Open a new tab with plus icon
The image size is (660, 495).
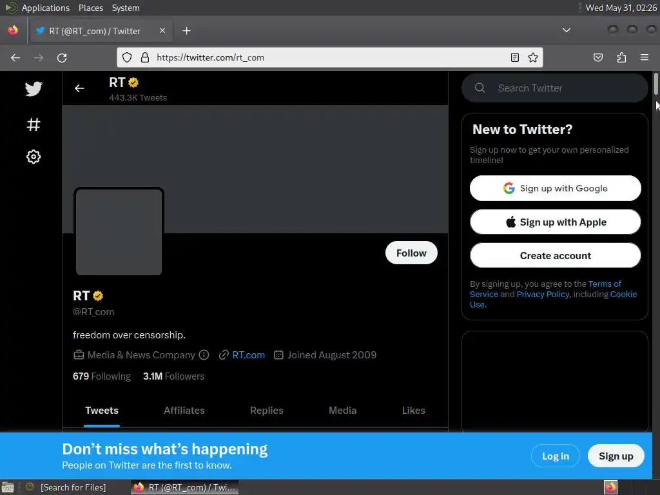click(x=186, y=31)
